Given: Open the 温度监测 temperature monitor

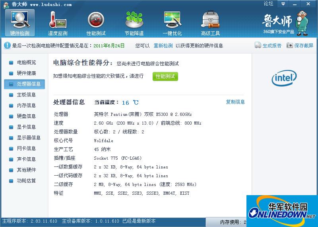Looking at the screenshot, I should (58, 23).
